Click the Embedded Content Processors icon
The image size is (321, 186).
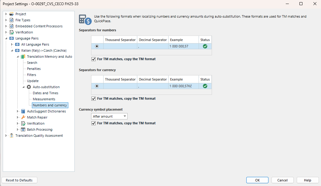coord(12,26)
